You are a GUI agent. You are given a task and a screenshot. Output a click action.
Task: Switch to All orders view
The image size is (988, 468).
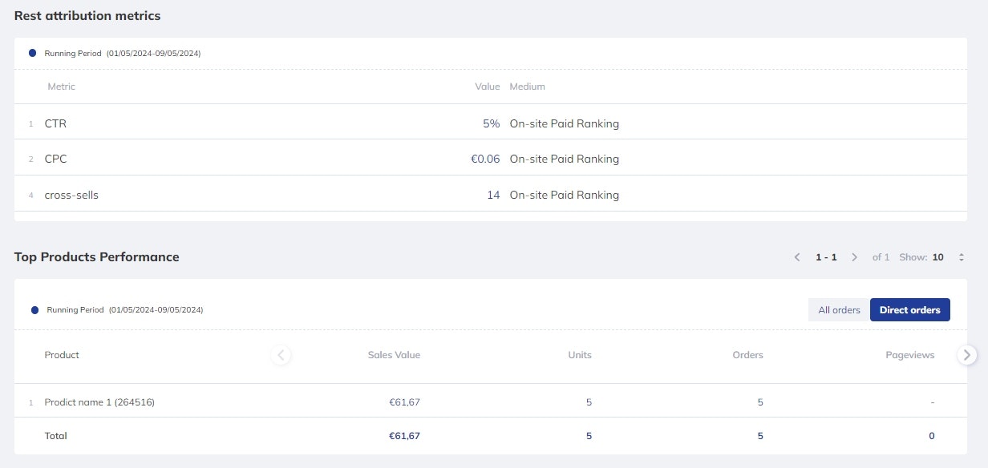click(839, 310)
